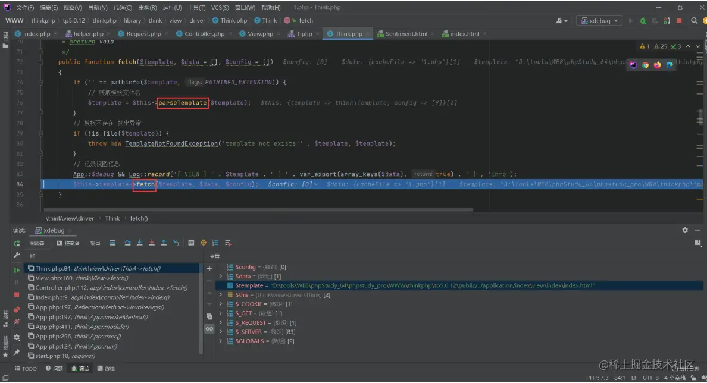Click the Rerun xdebug icon
This screenshot has height=383, width=707.
17,243
